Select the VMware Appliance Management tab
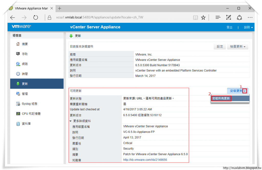Screen dimensions: 262x170 [31, 8]
